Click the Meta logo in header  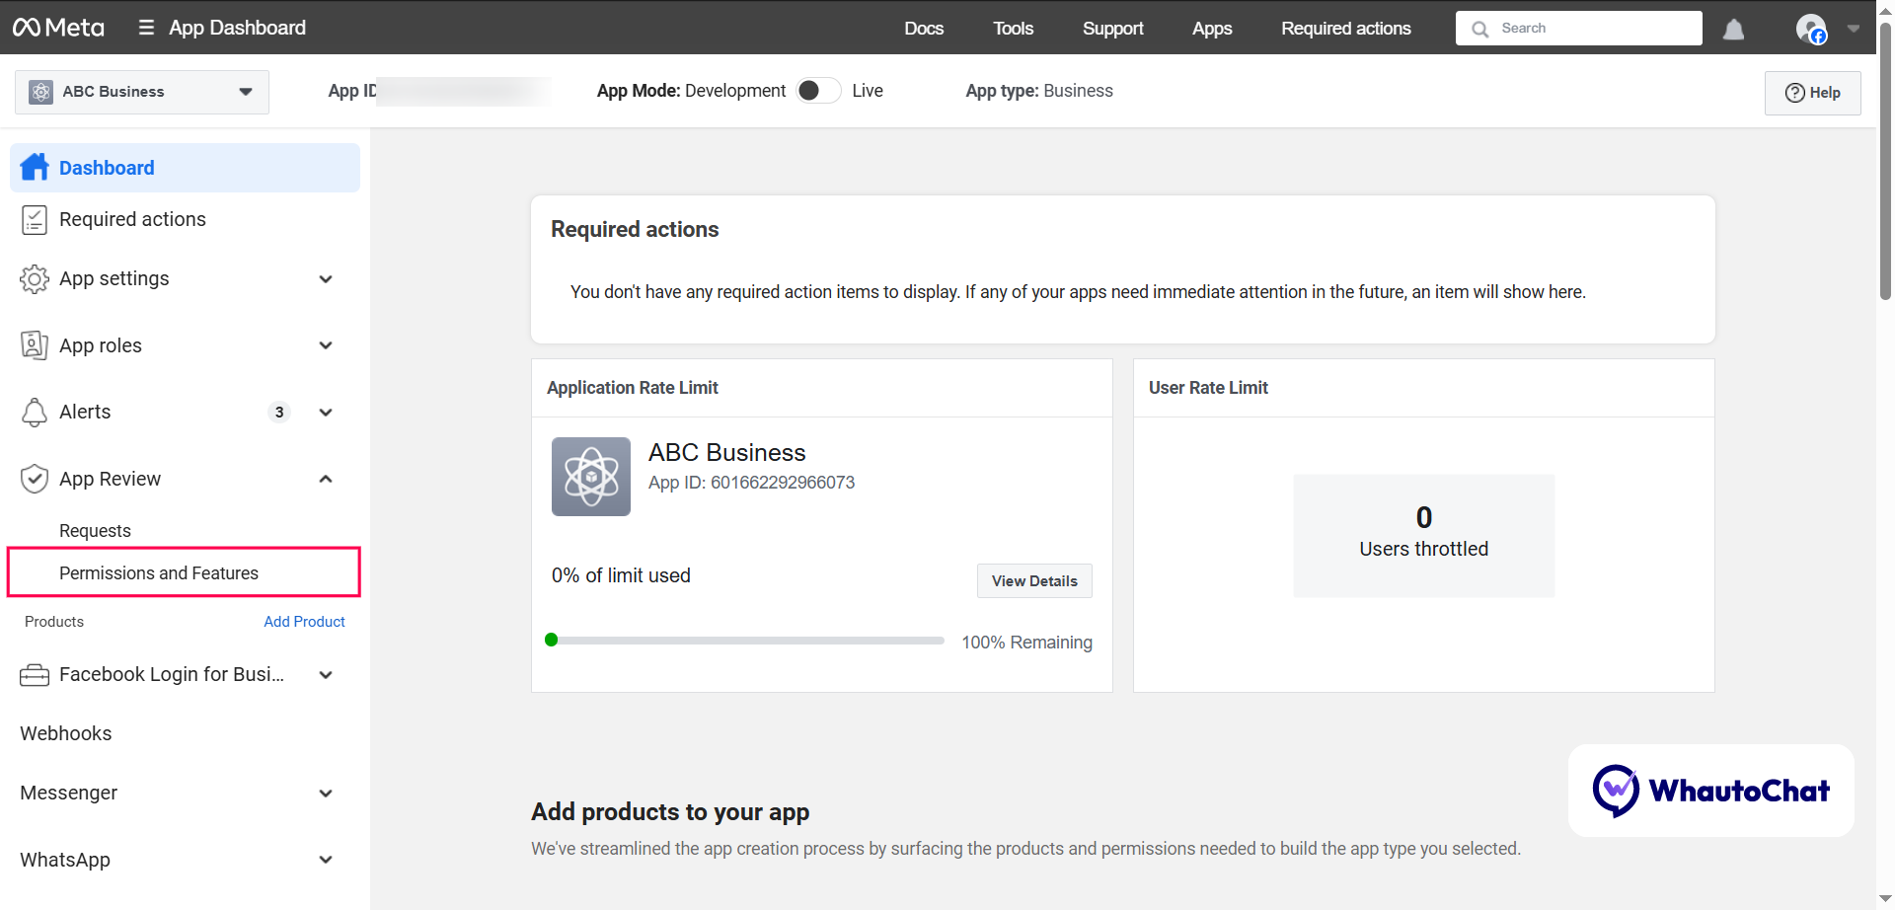(58, 28)
